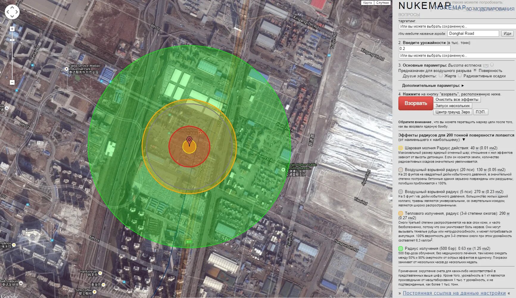Open the saved yield presets dropdown
Image resolution: width=516 pixels, height=298 pixels.
(x=457, y=56)
